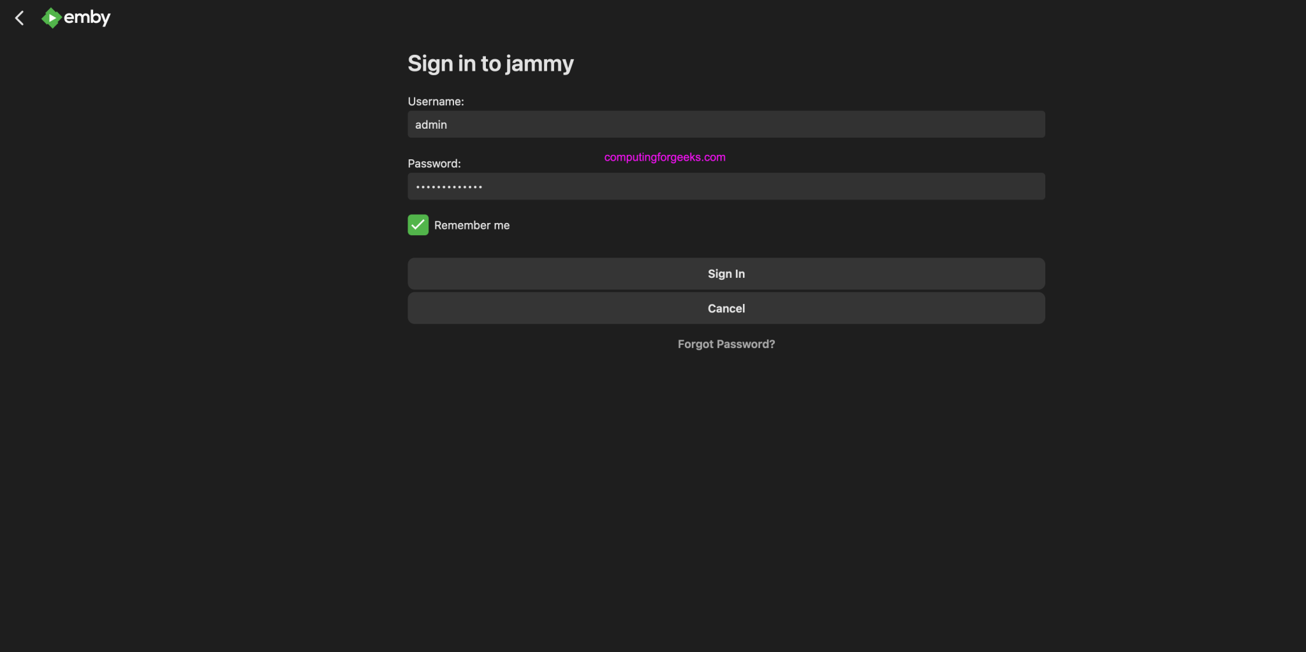Screen dimensions: 1306x652
Task: Click the Sign in to jammy heading
Action: point(490,63)
